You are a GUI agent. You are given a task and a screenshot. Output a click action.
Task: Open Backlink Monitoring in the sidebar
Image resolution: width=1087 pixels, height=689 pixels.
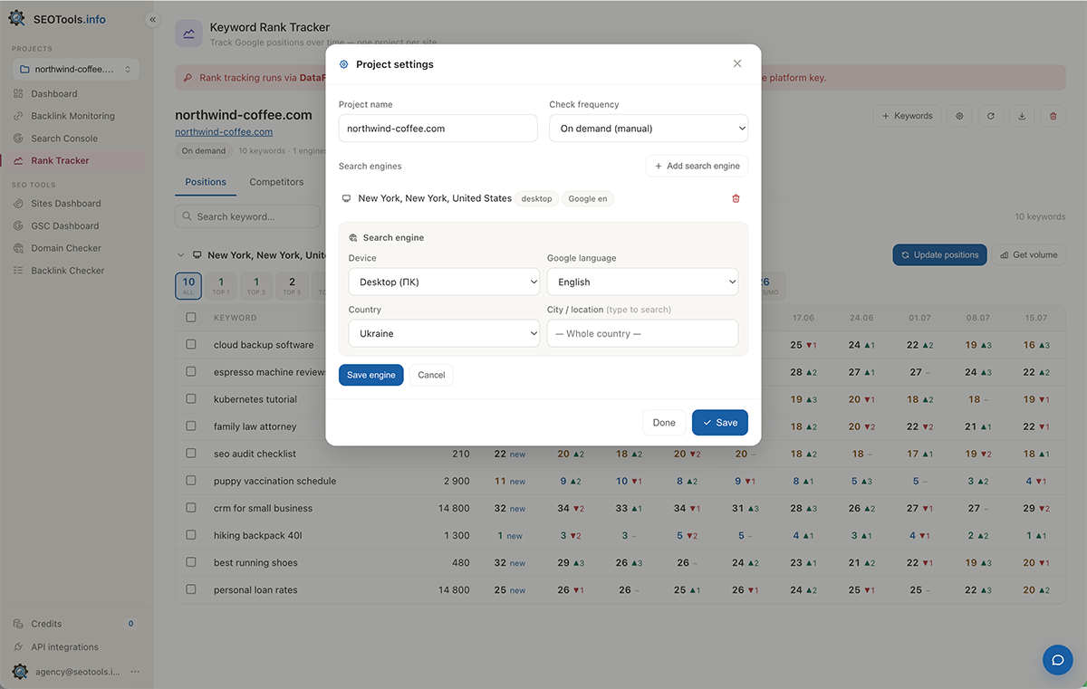pos(72,116)
